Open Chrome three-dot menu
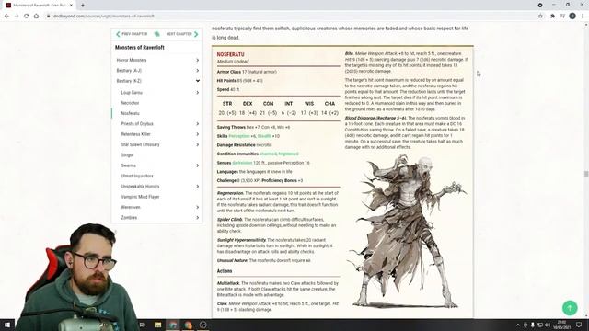Screen dimensions: 589x331 point(583,17)
